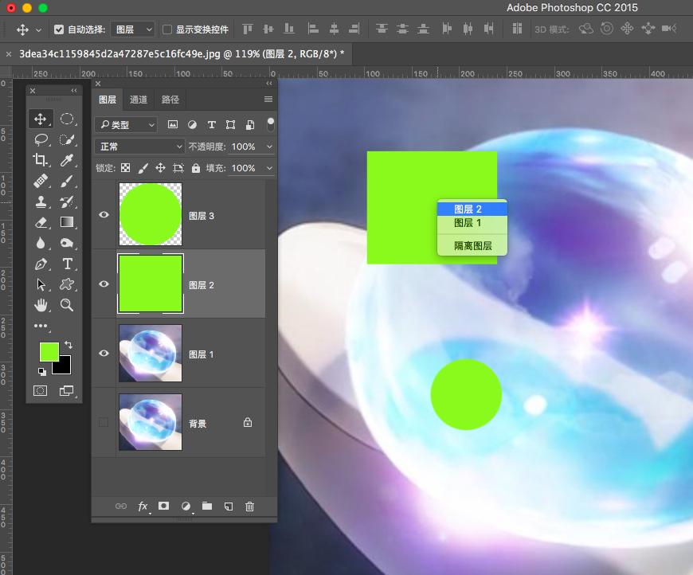Open the 类型 layer filter dropdown
This screenshot has height=575, width=693.
[126, 125]
